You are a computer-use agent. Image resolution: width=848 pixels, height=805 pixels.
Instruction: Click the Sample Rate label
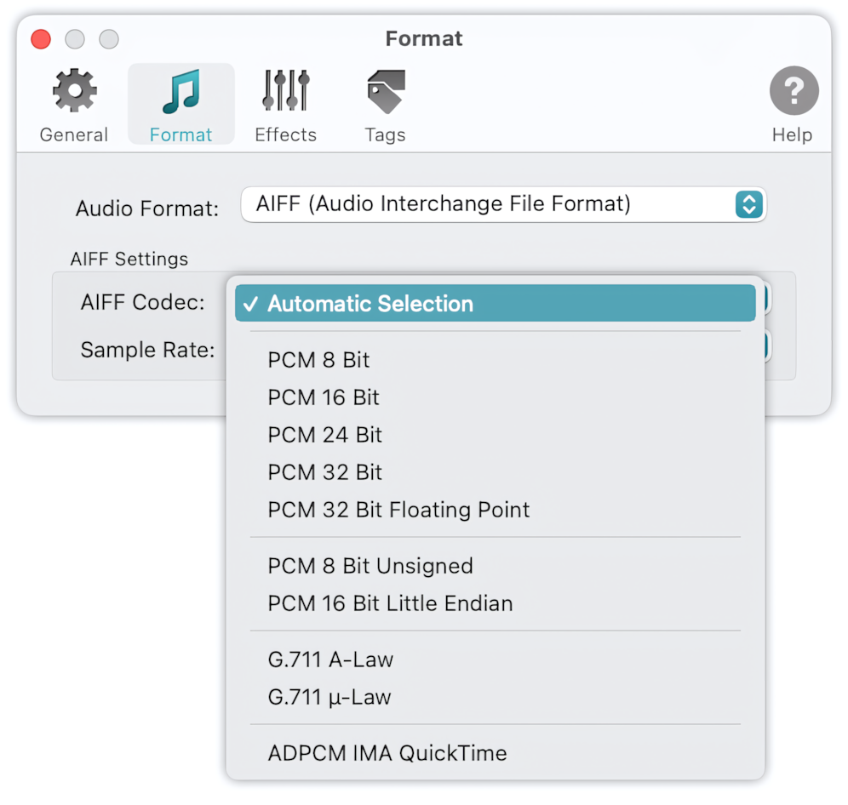(147, 350)
